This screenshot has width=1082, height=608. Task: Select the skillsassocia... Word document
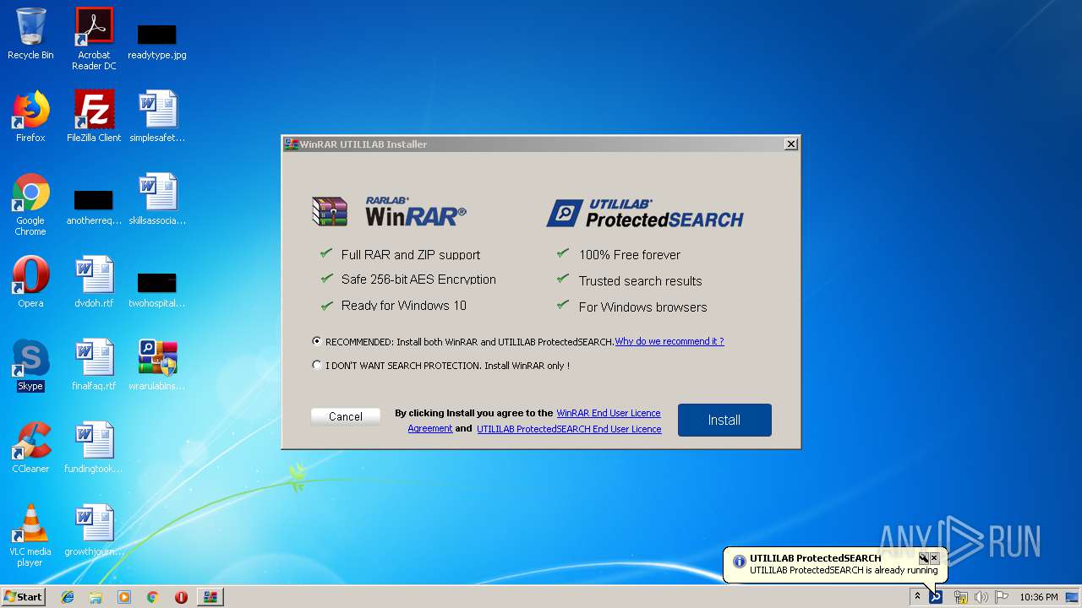[157, 199]
